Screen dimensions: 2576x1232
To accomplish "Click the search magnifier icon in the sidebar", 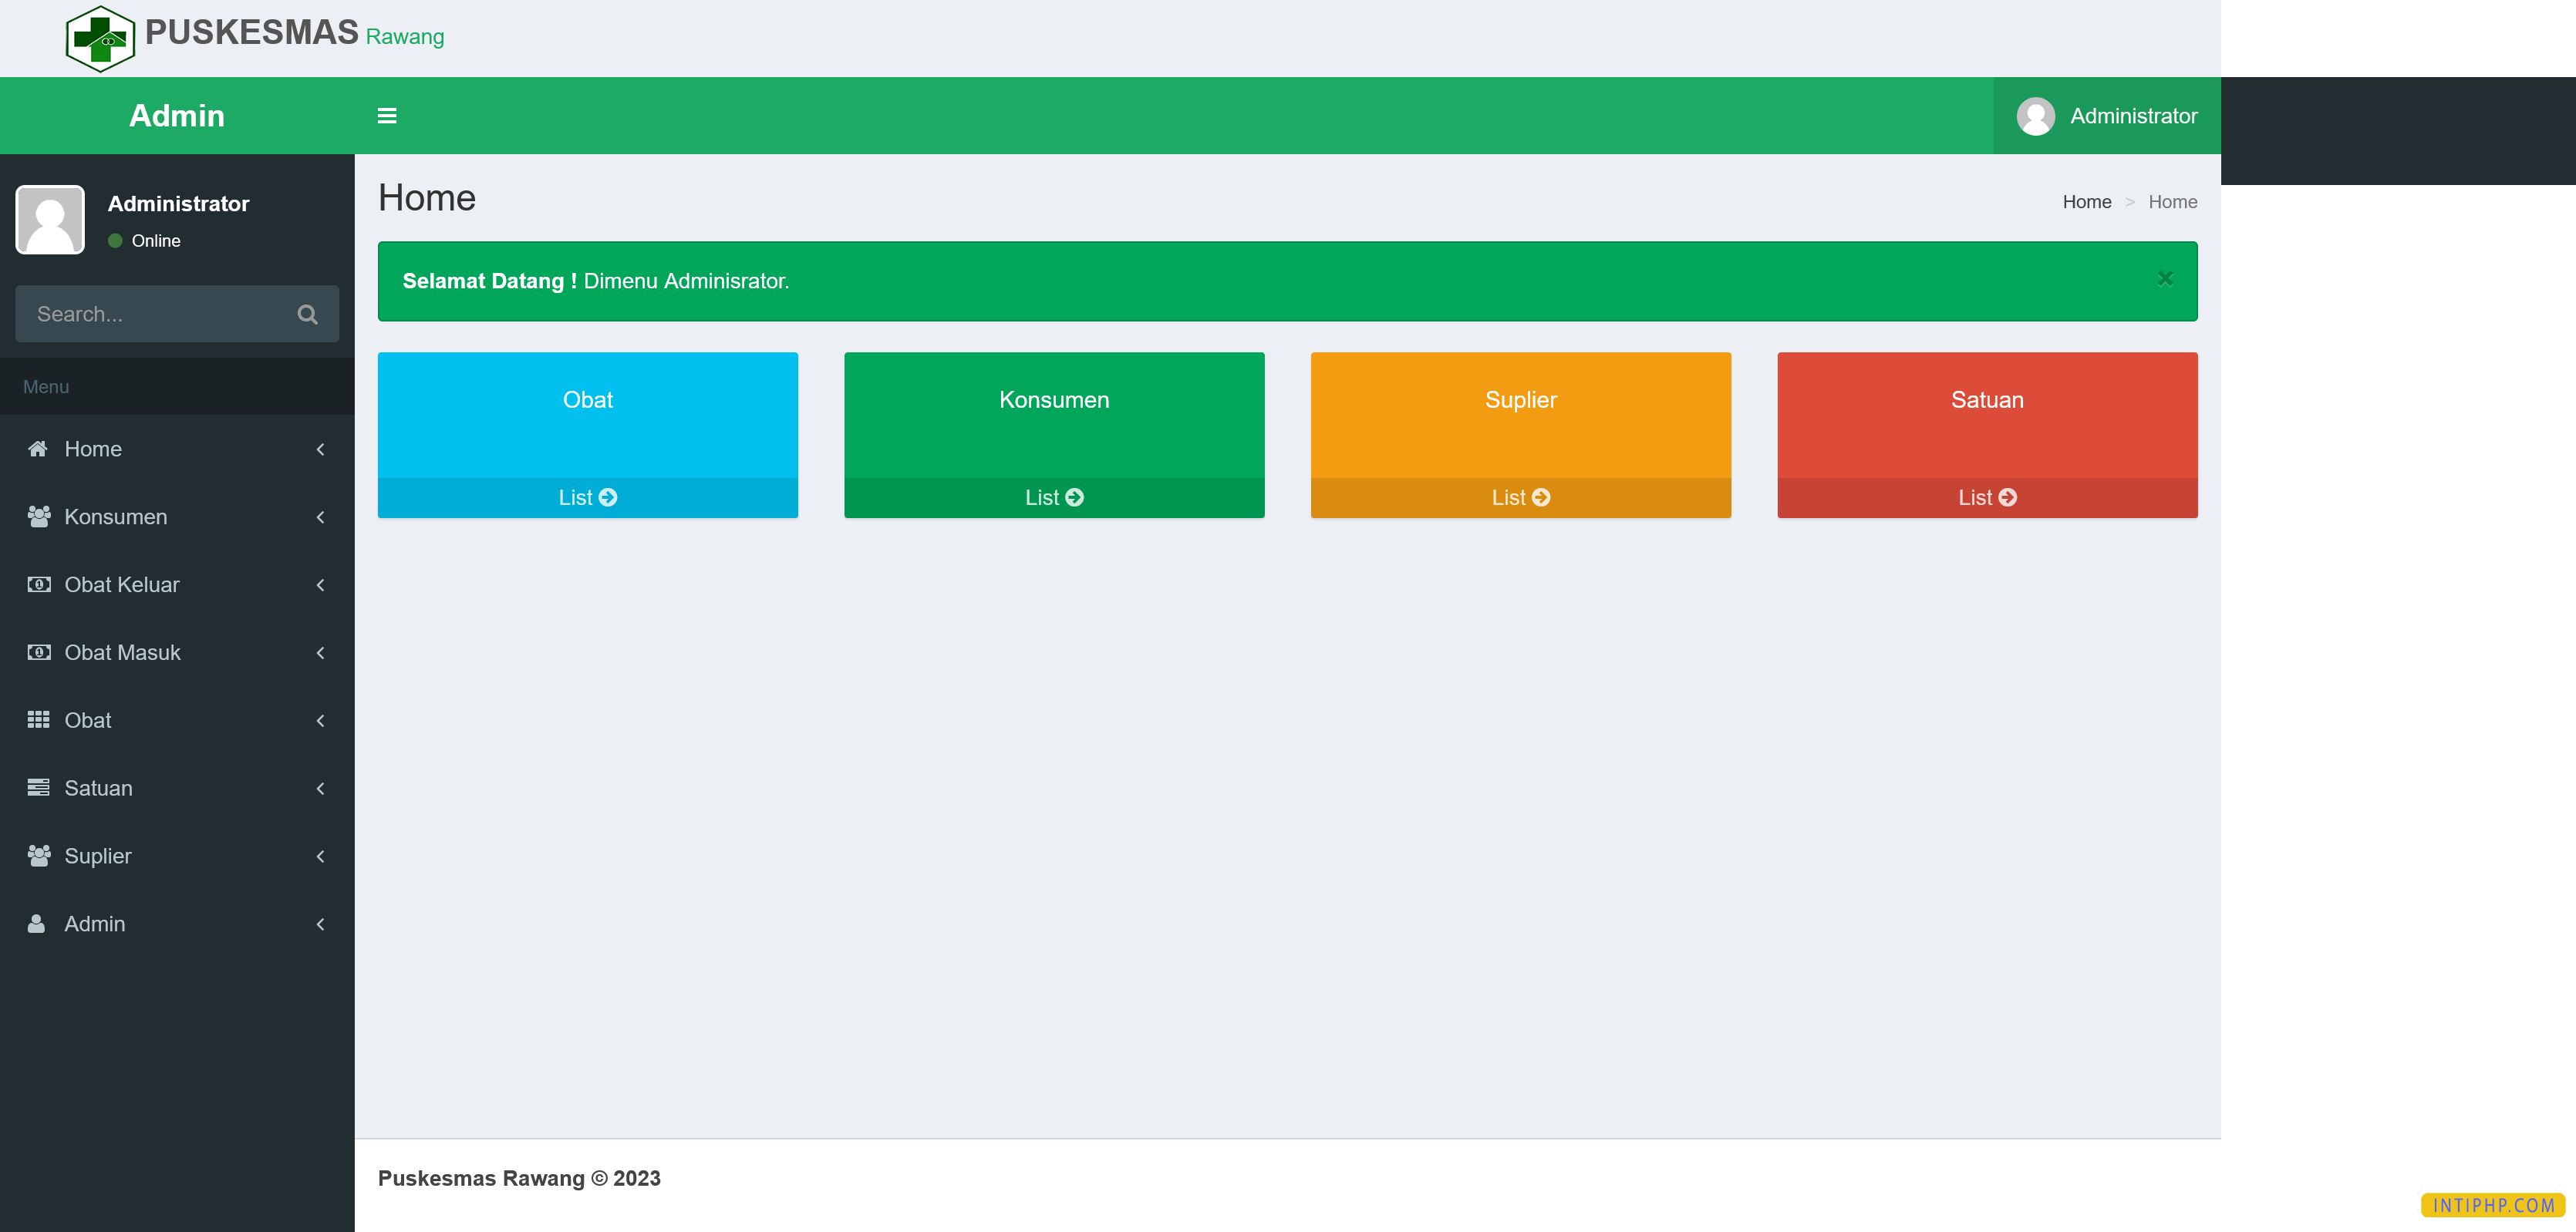I will tap(307, 314).
